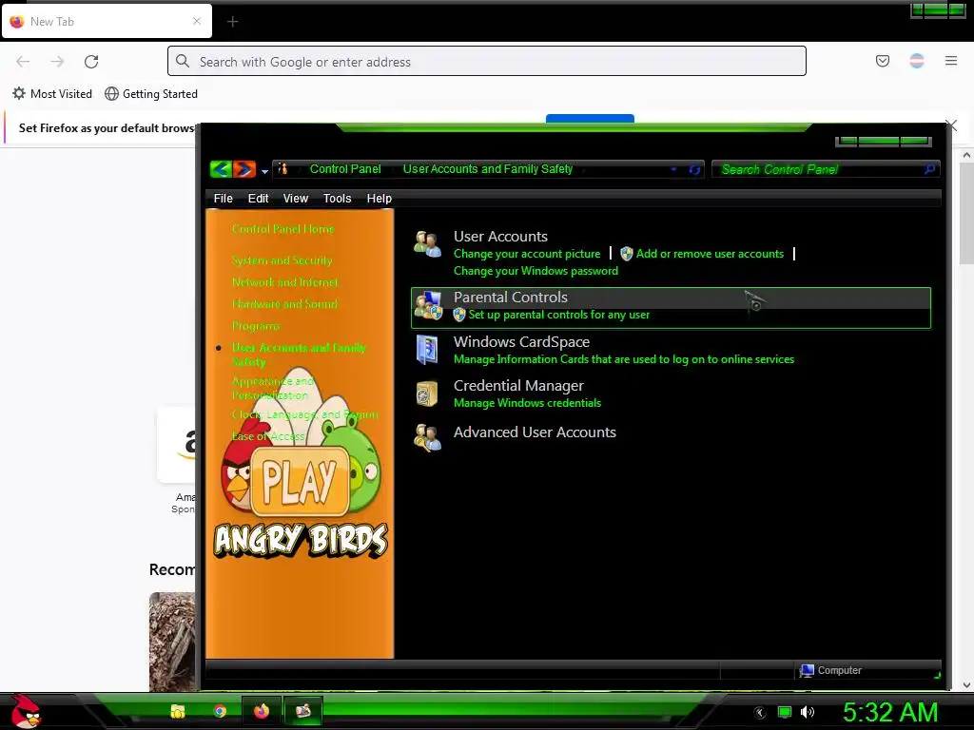Select User Accounts and Family Safety breadcrumb
Image resolution: width=974 pixels, height=730 pixels.
coord(488,169)
